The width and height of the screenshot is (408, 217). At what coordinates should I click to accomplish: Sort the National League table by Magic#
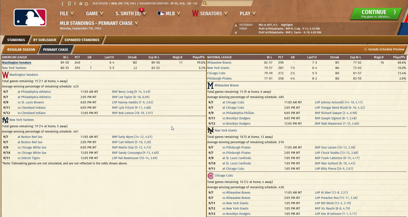[x=378, y=57]
